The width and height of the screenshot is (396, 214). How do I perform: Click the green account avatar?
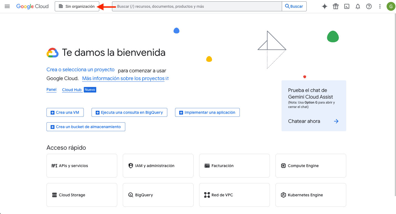[x=391, y=6]
